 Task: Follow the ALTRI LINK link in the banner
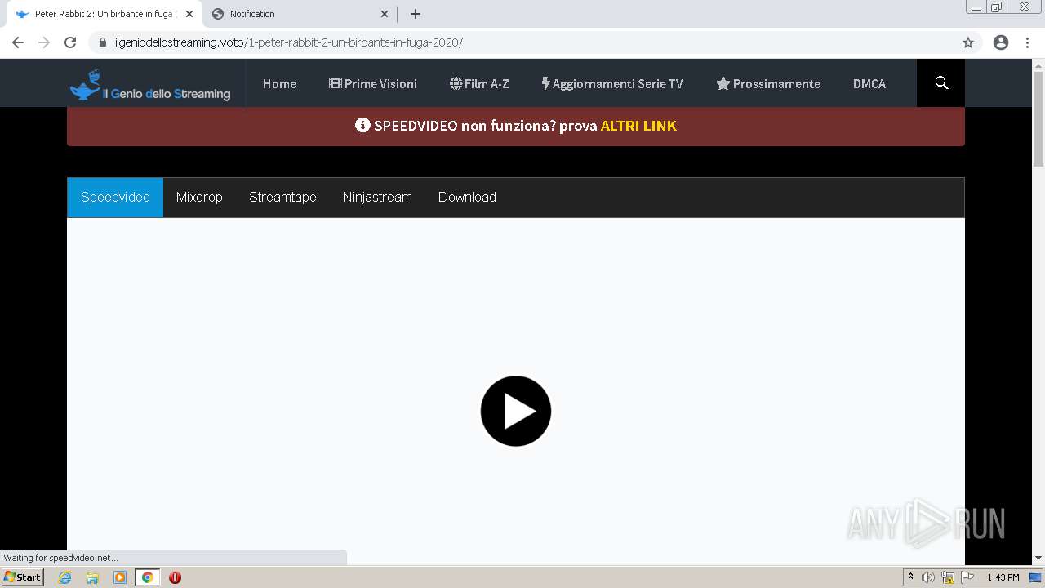(638, 126)
